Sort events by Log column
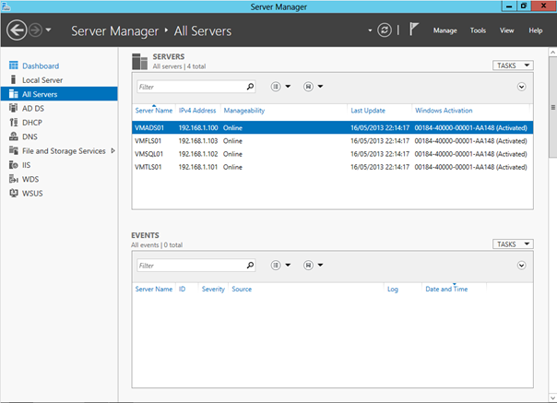557x403 pixels. tap(393, 290)
